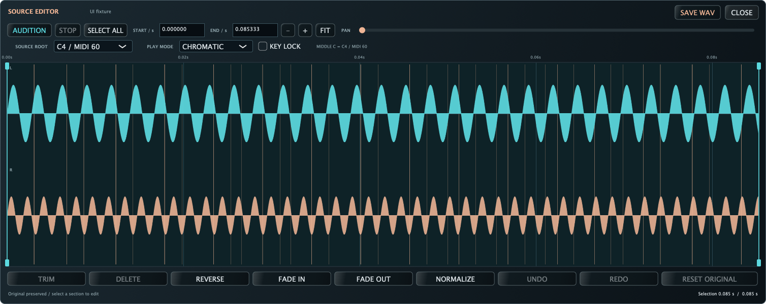
Task: Click the UNDO button
Action: tap(537, 279)
